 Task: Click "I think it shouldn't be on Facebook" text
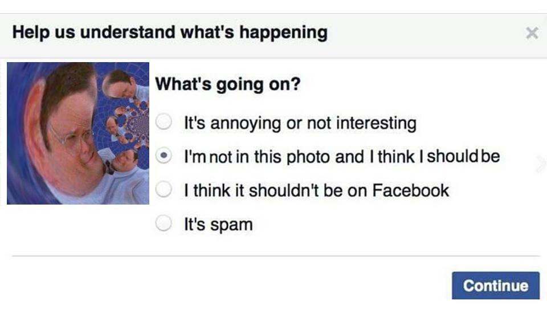(x=316, y=190)
